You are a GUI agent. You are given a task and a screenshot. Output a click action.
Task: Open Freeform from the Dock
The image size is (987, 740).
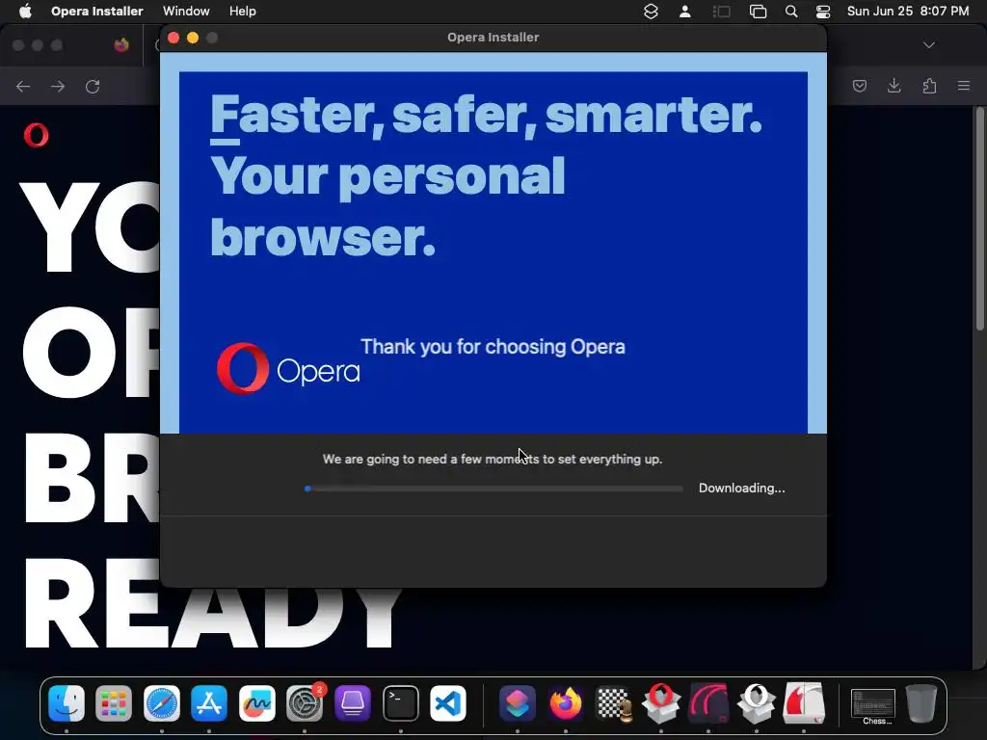[256, 702]
